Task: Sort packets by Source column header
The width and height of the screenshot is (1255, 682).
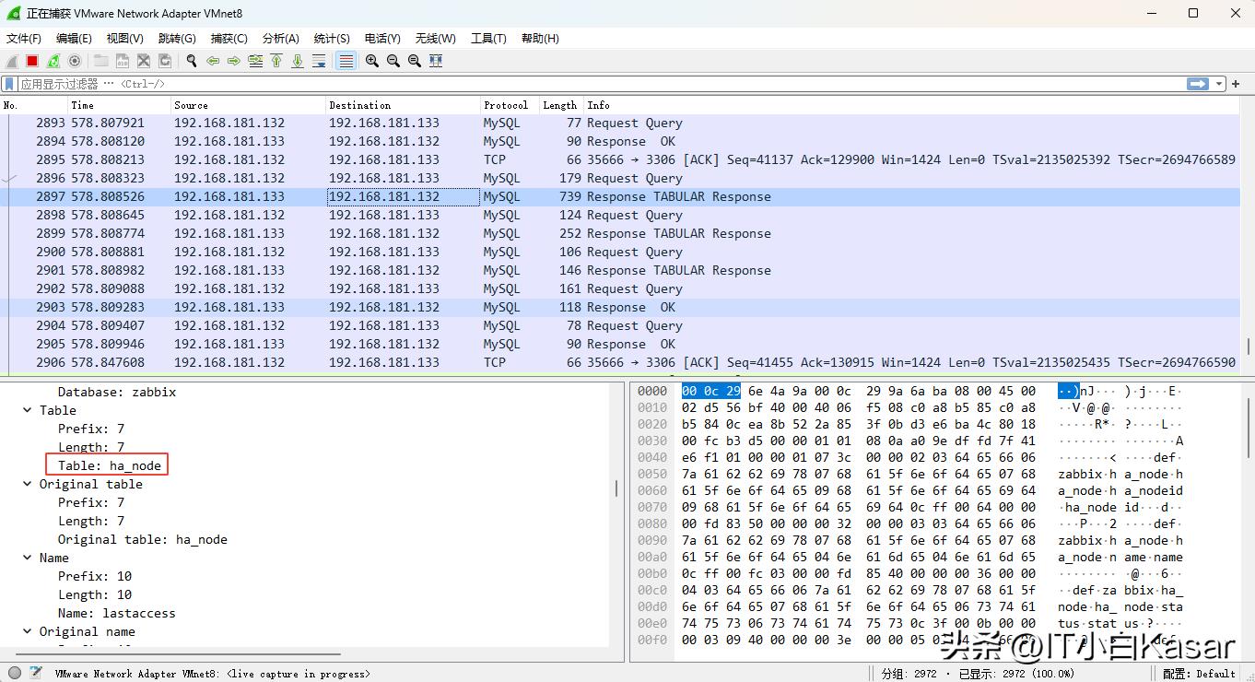Action: click(x=248, y=105)
